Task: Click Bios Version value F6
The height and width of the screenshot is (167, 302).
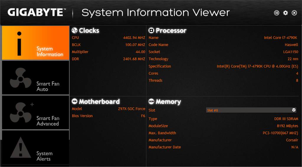Action: (x=143, y=116)
